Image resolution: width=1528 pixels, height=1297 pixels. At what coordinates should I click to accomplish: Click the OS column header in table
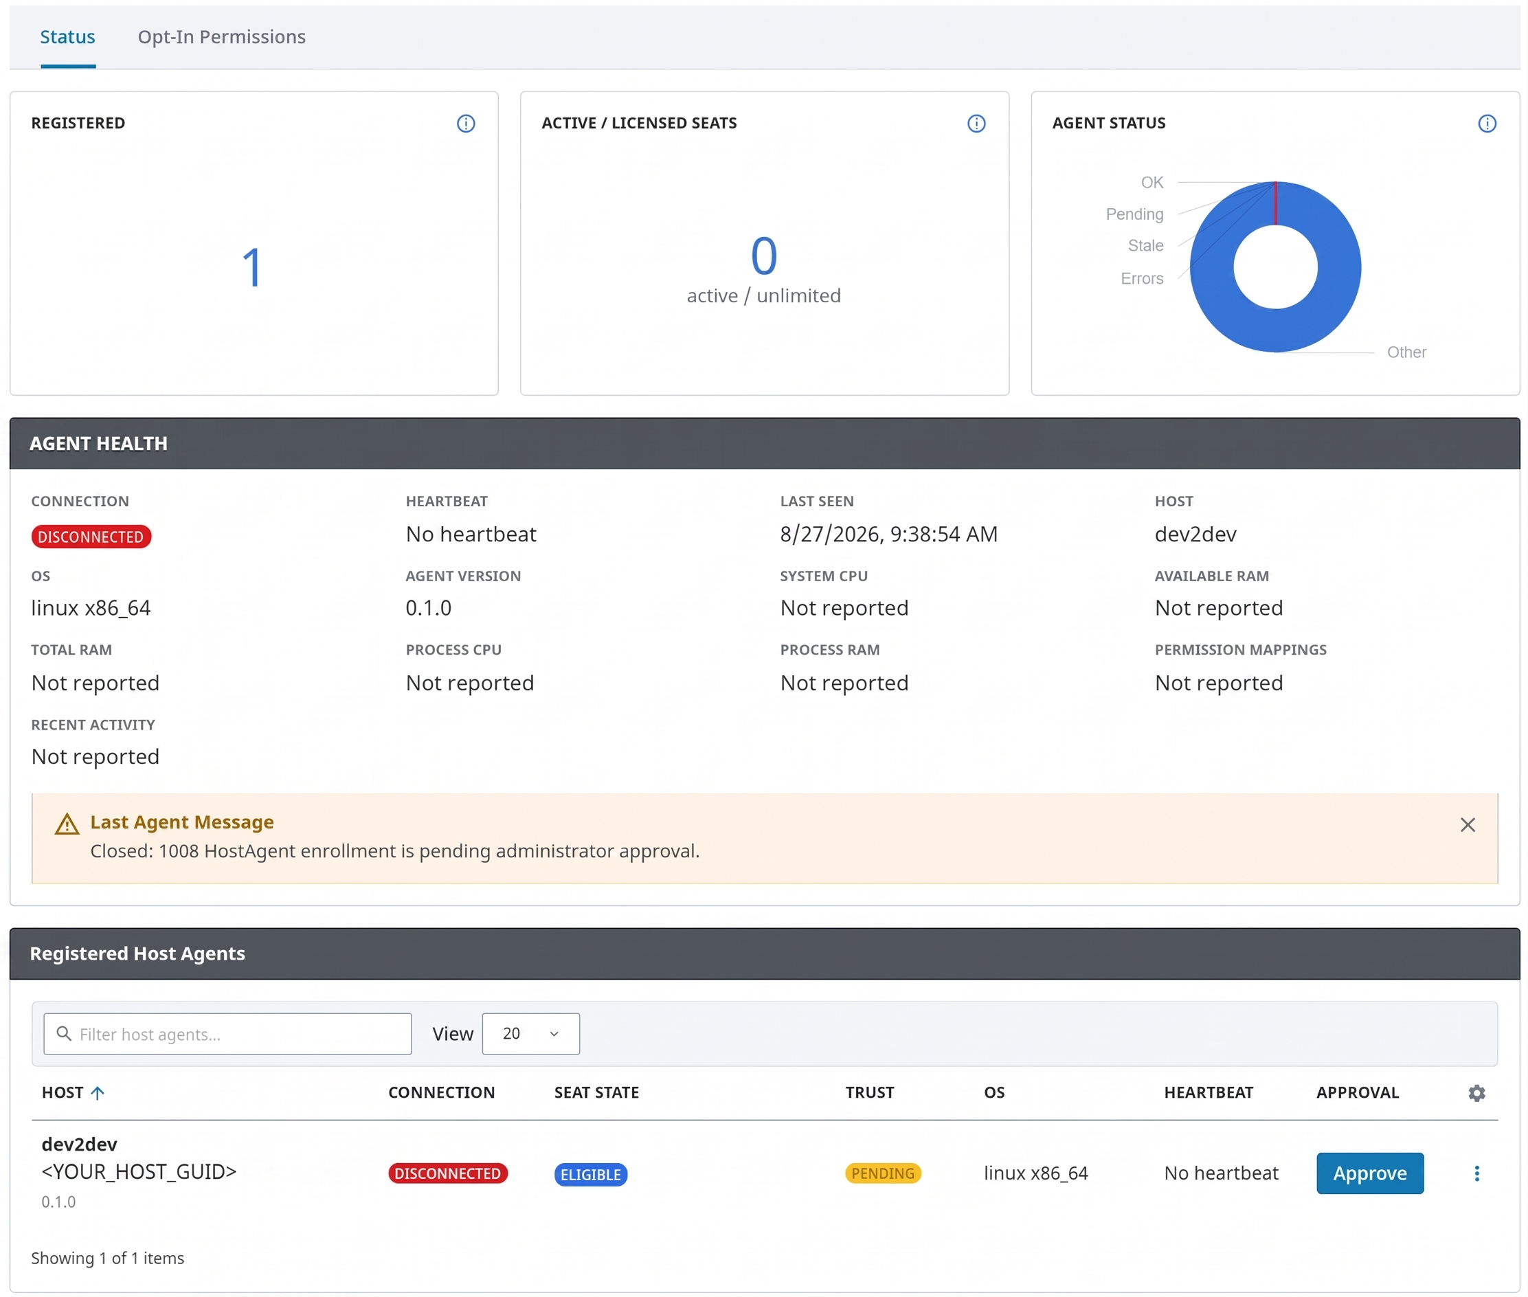[x=993, y=1092]
